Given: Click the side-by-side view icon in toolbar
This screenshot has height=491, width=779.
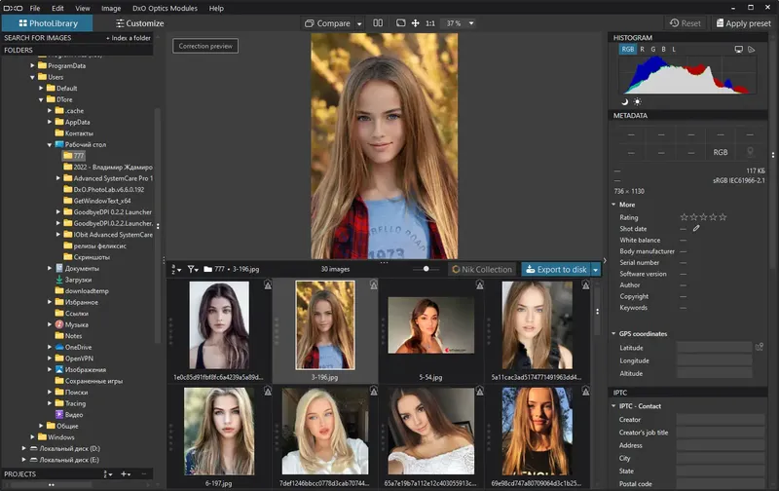Looking at the screenshot, I should coord(378,22).
